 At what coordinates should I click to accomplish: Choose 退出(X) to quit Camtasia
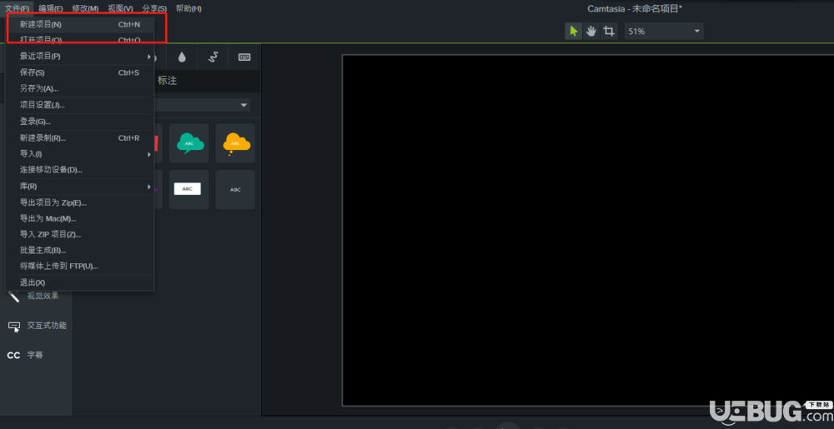(80, 283)
